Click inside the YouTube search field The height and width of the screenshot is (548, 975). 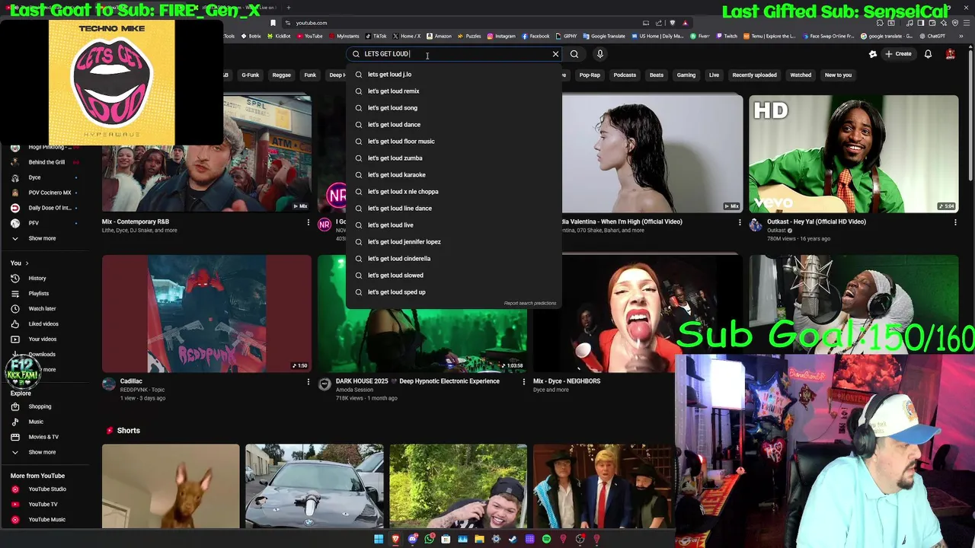pyautogui.click(x=454, y=54)
